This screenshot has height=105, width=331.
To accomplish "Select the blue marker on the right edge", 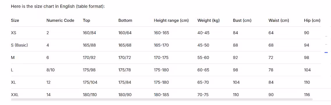I will tap(326, 52).
